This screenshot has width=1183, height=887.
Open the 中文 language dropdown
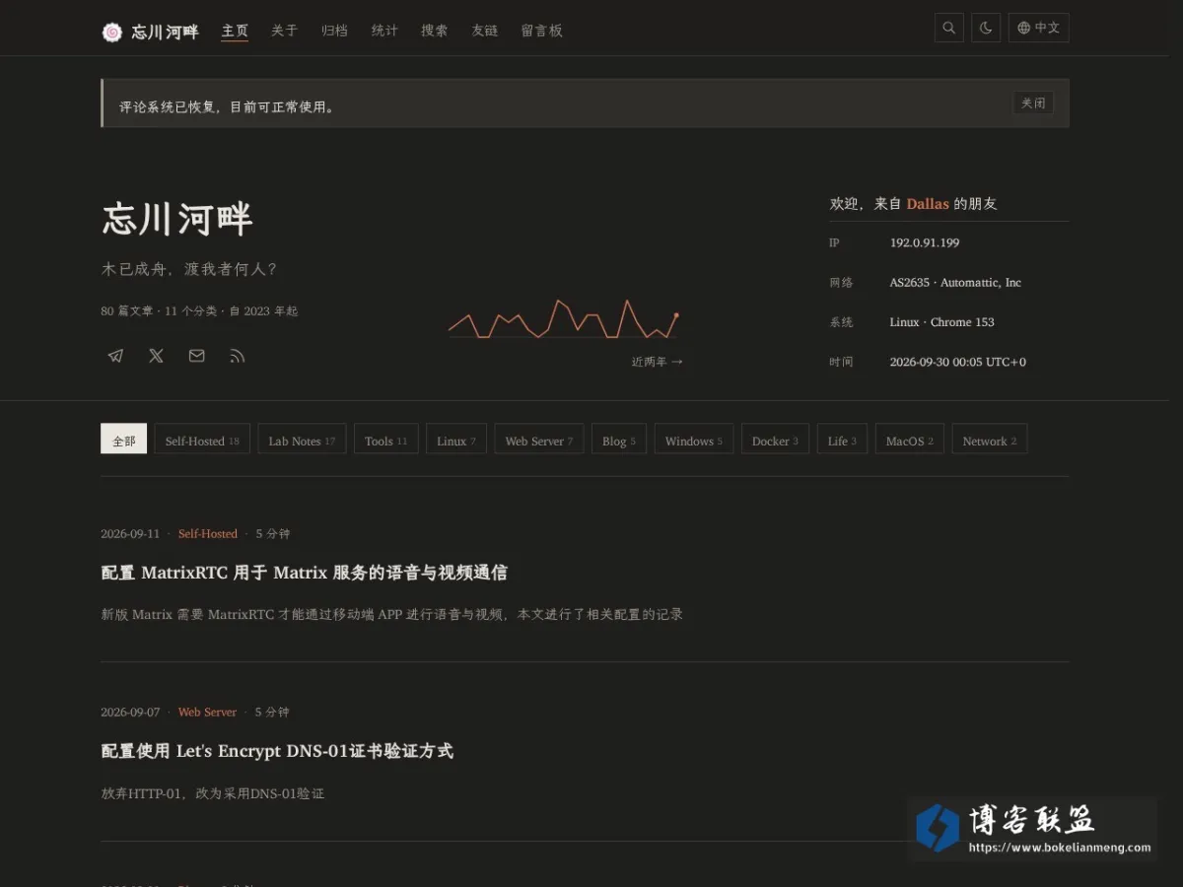pos(1039,29)
